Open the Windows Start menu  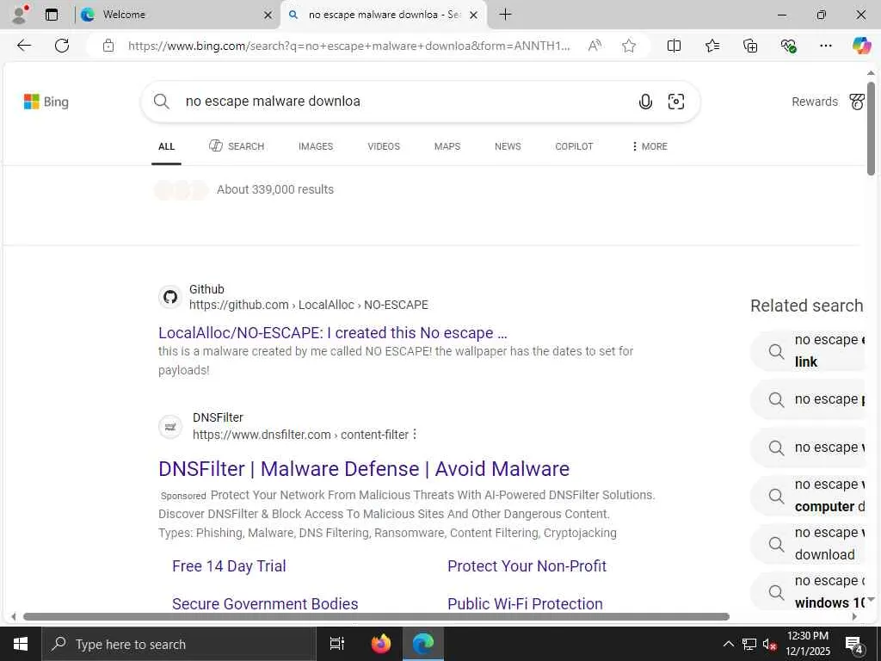tap(21, 644)
